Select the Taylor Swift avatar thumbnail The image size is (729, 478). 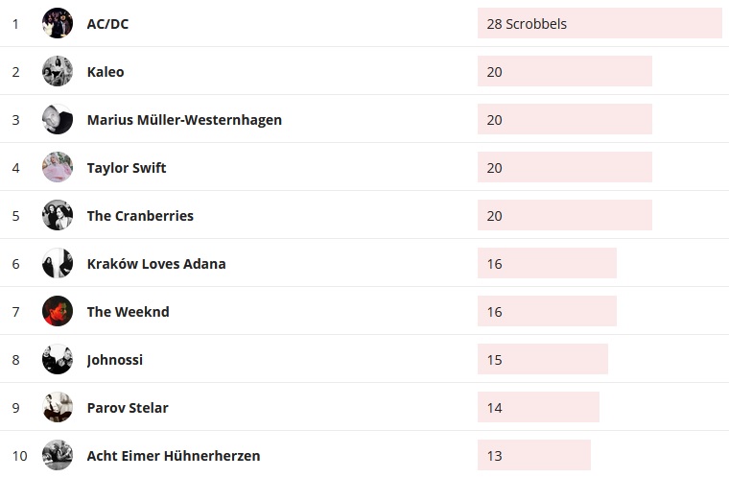point(58,167)
